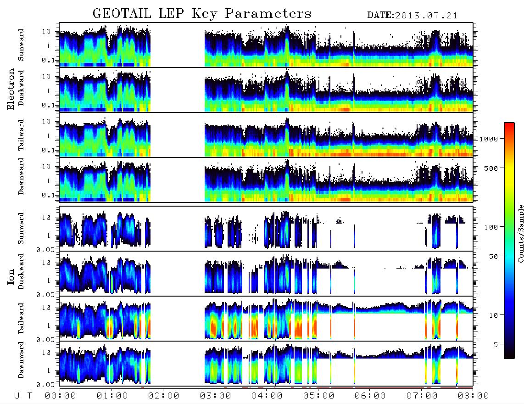
Task: Click the 100 colorbar tick value
Action: coord(491,227)
